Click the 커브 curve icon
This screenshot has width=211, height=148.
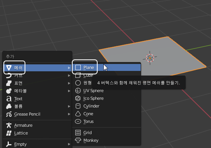click(x=9, y=76)
